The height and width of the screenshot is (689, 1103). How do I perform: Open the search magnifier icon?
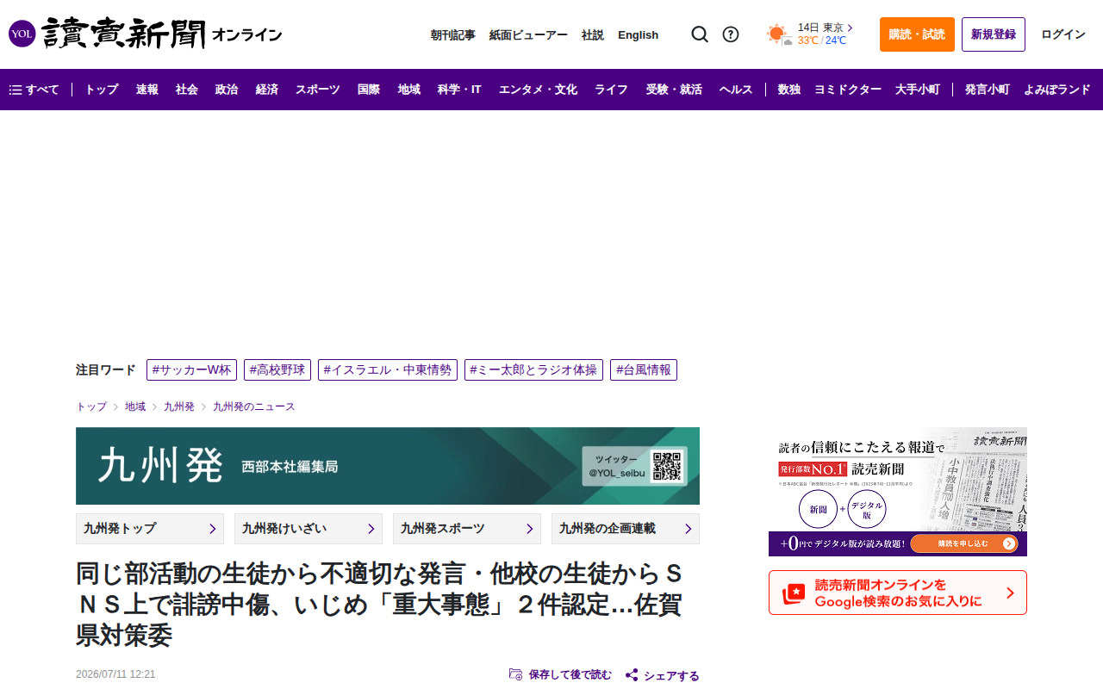(x=700, y=34)
